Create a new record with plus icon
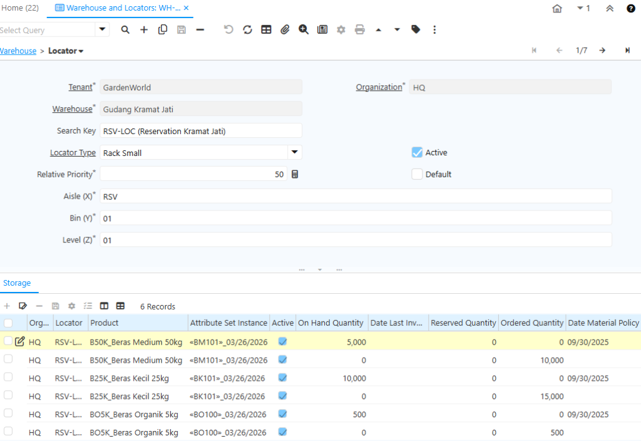 pos(144,30)
